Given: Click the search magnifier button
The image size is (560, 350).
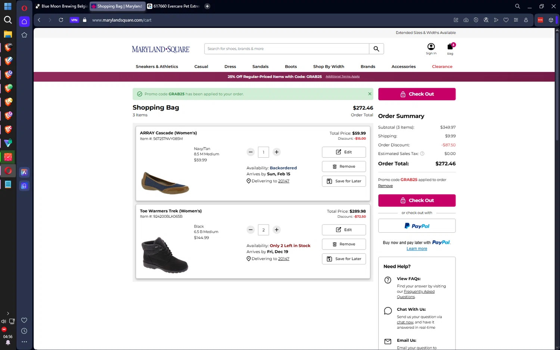Looking at the screenshot, I should pyautogui.click(x=376, y=49).
